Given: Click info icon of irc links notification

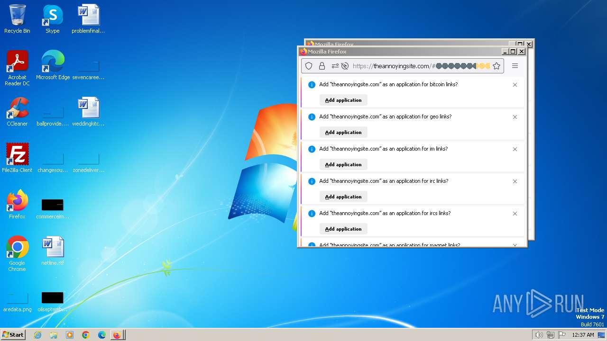Looking at the screenshot, I should (312, 181).
